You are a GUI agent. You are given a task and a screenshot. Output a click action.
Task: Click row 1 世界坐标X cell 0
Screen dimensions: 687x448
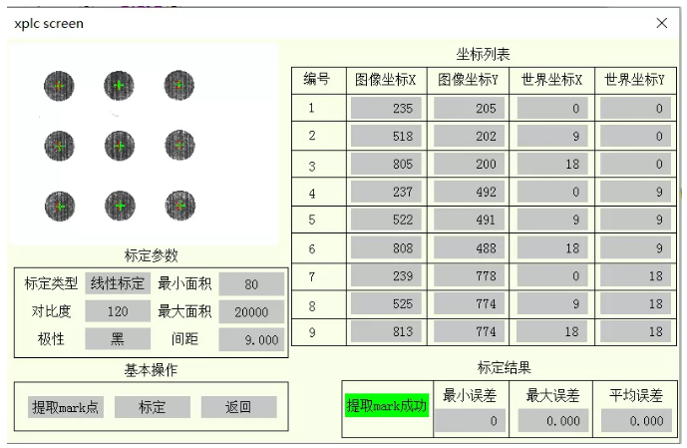pyautogui.click(x=552, y=109)
